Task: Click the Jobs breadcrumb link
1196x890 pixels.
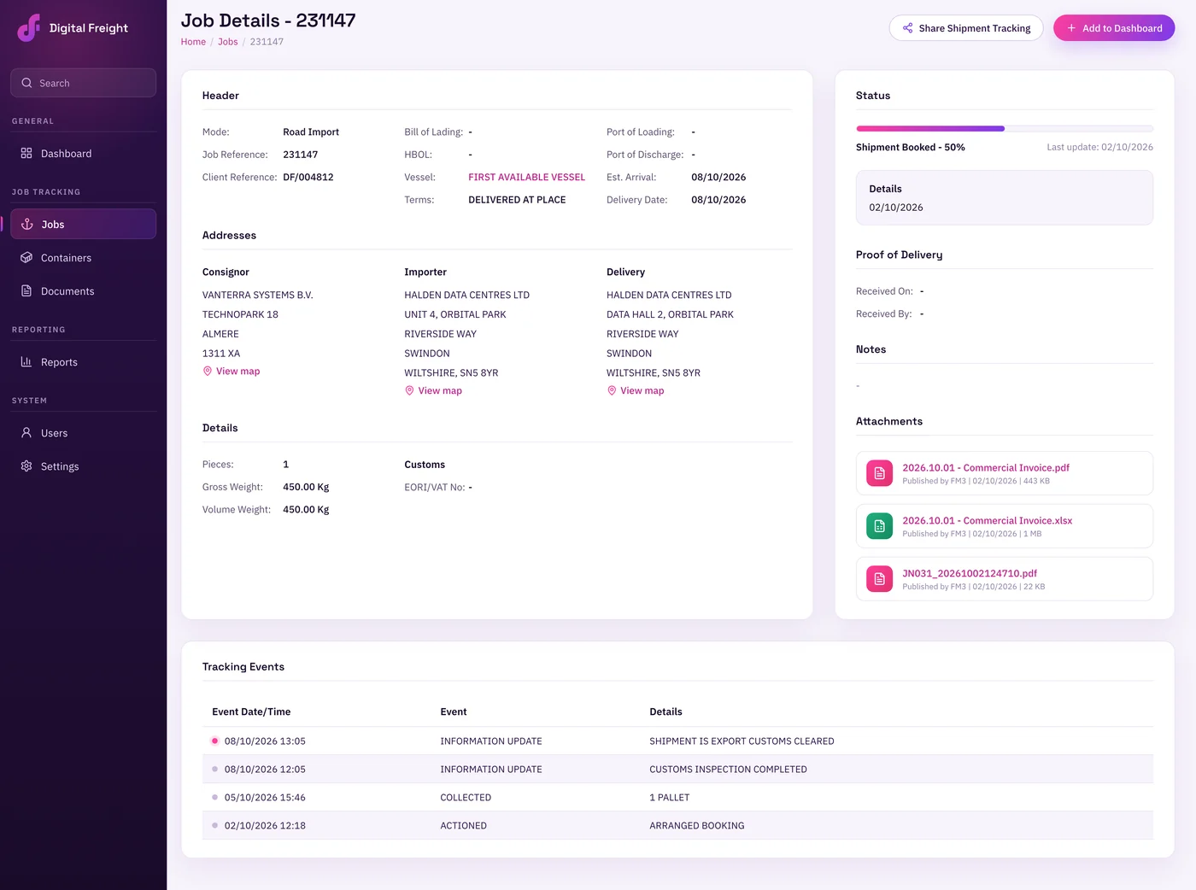Action: click(x=228, y=42)
